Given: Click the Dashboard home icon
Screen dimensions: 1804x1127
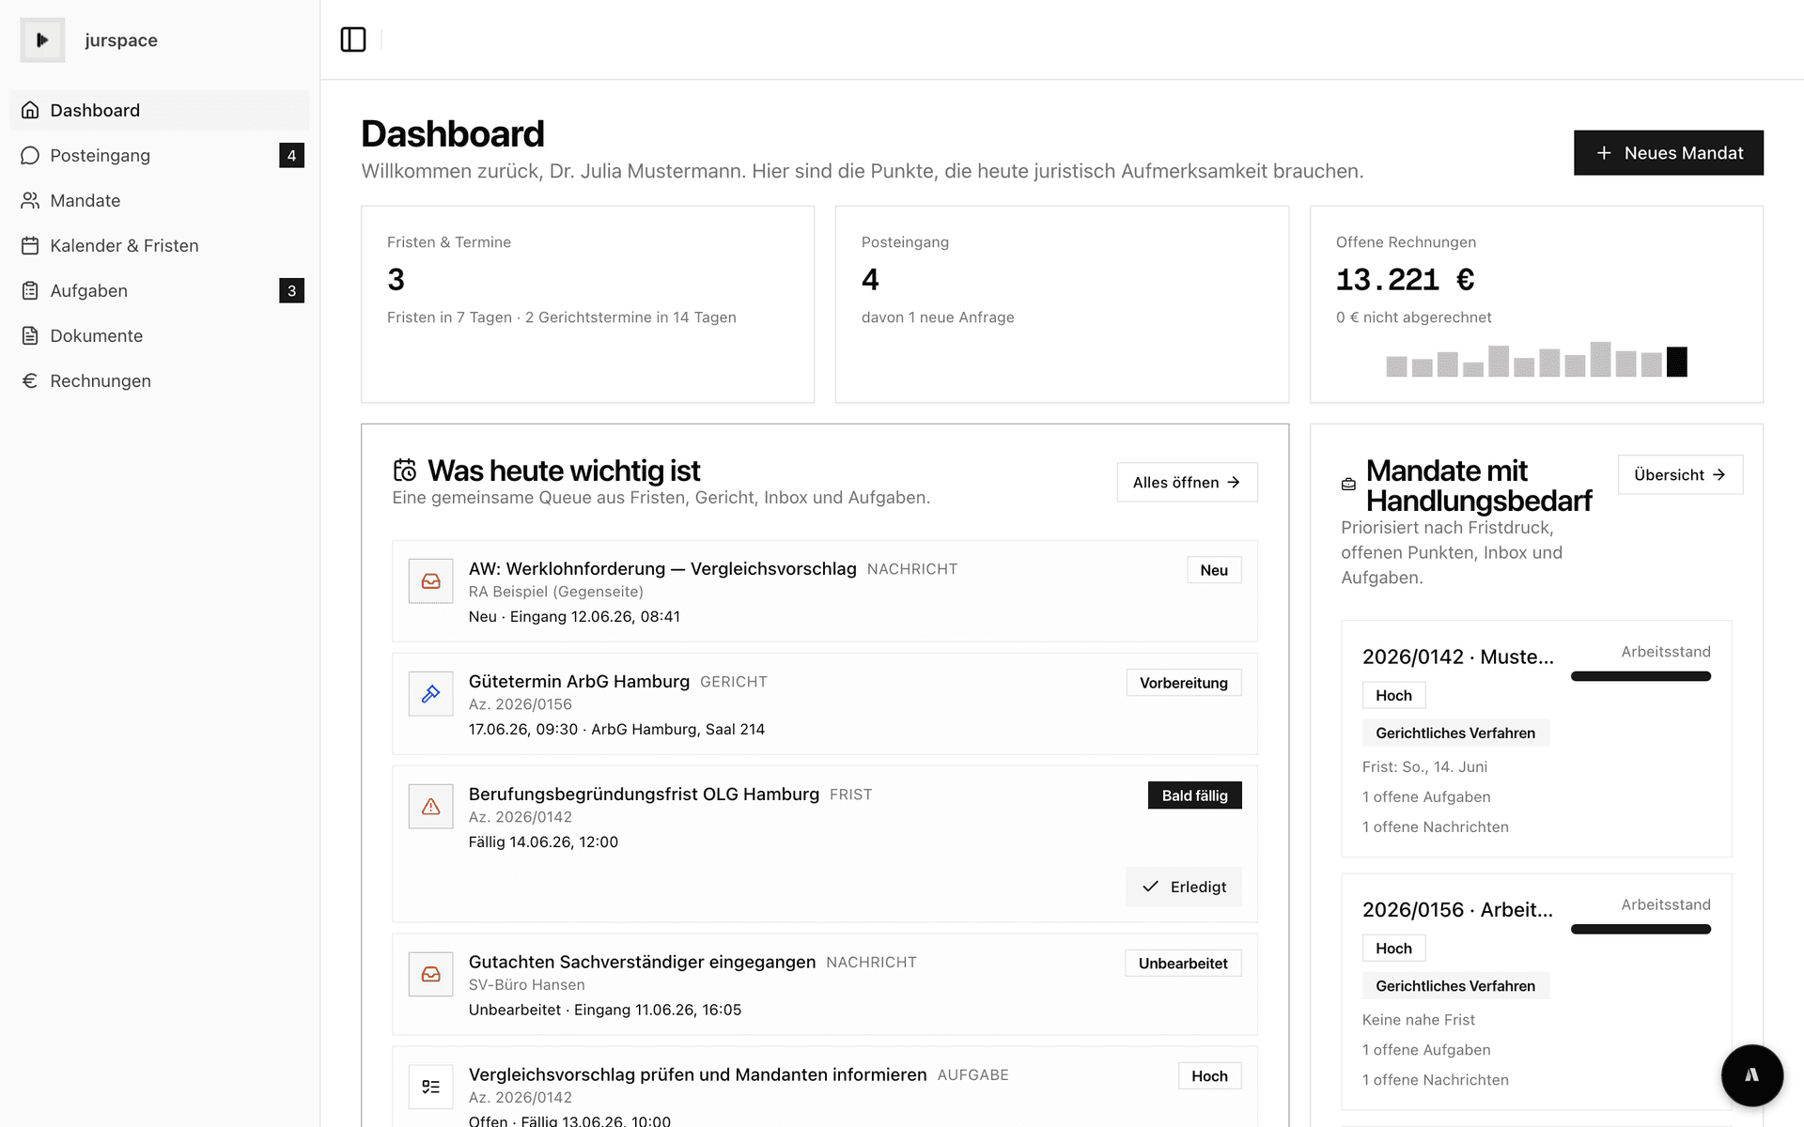Looking at the screenshot, I should (x=30, y=110).
